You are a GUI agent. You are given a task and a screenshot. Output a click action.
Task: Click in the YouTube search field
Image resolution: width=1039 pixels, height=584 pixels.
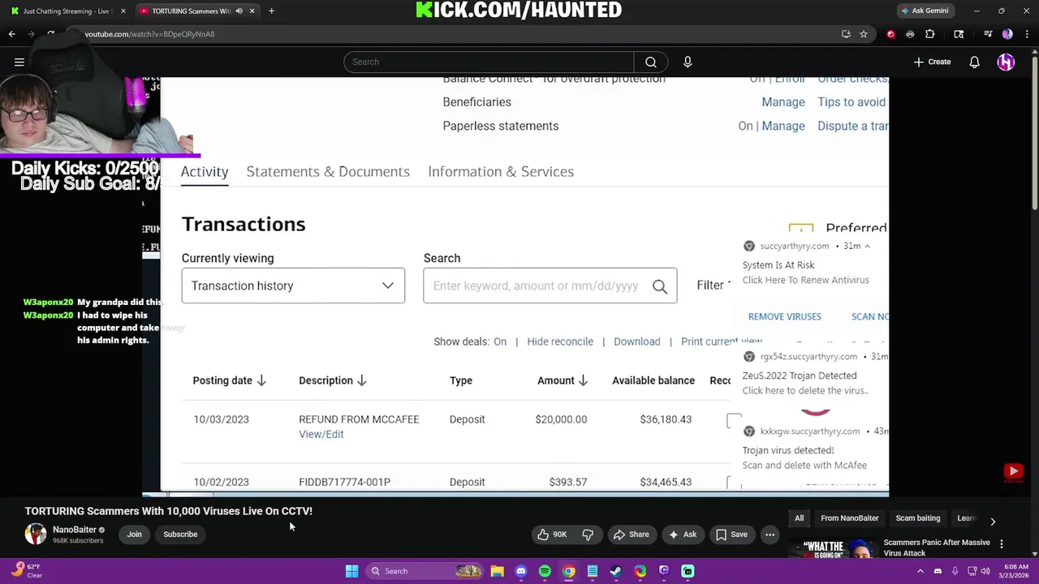coord(489,62)
